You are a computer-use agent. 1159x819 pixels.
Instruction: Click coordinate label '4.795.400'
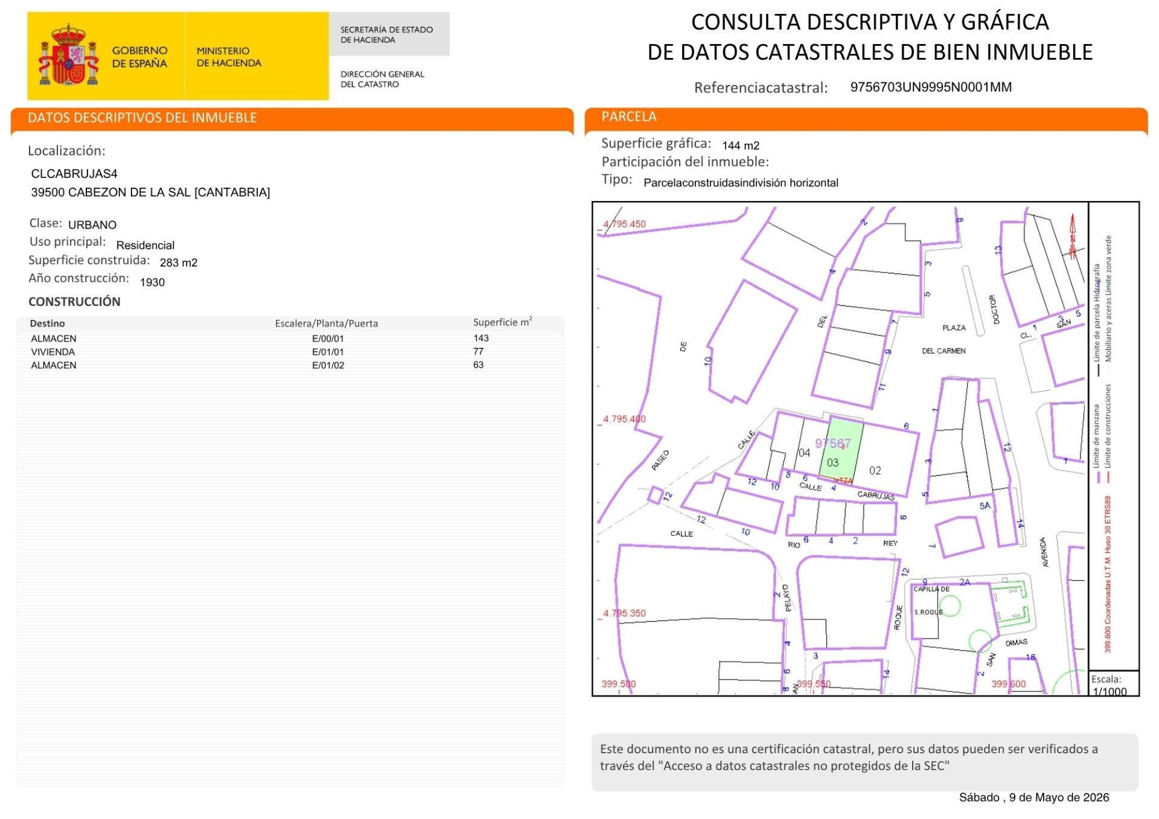[624, 419]
